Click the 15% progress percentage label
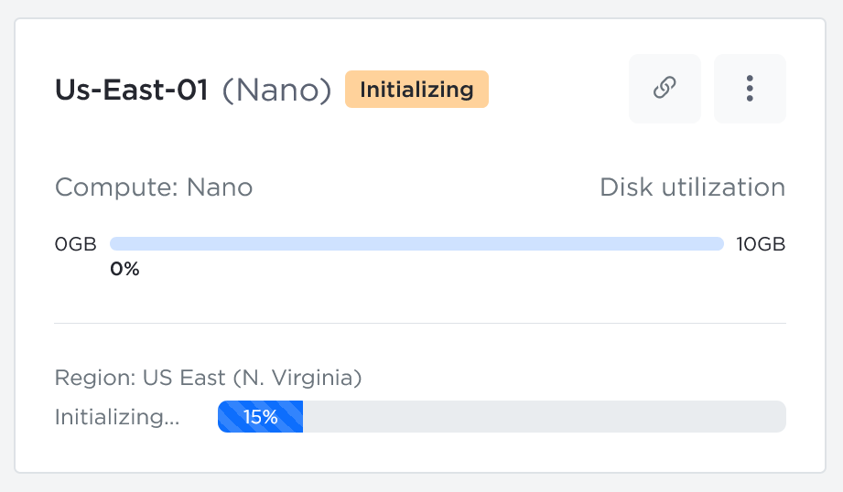This screenshot has height=492, width=843. 260,417
